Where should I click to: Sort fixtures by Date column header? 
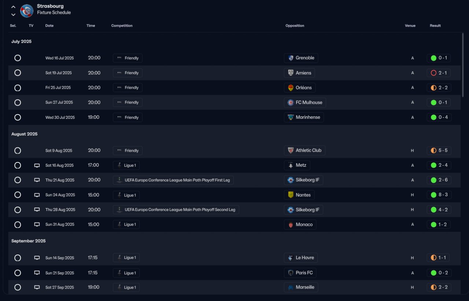pyautogui.click(x=49, y=26)
